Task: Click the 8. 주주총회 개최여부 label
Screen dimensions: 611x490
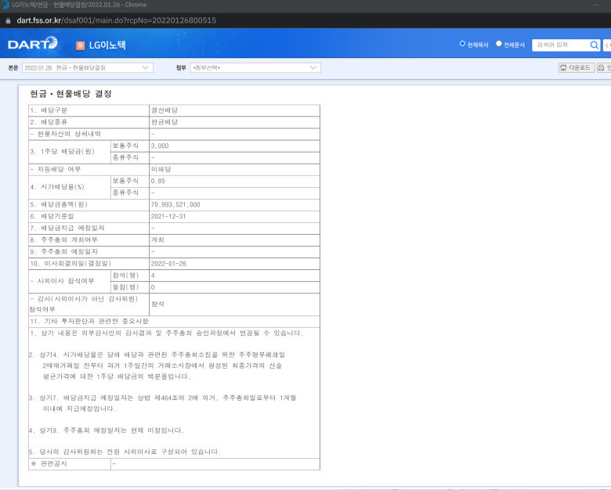Action: tap(64, 240)
